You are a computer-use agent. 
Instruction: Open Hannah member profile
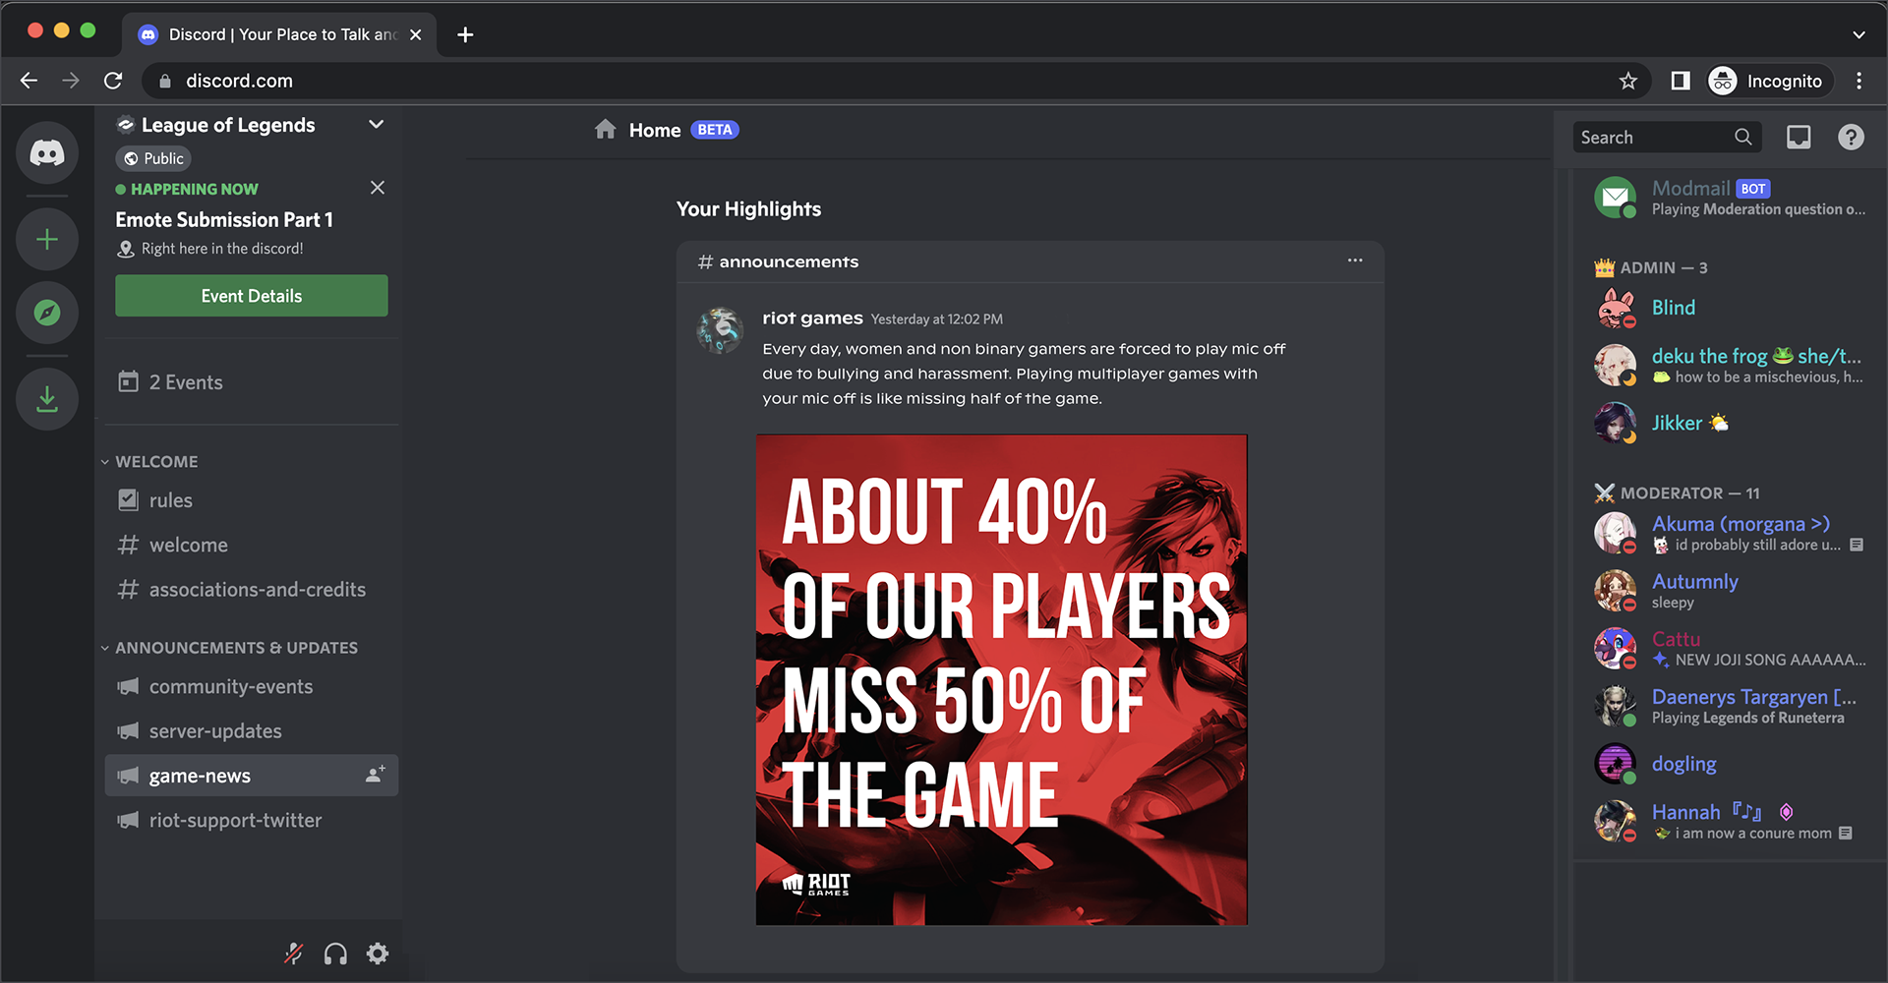click(x=1729, y=822)
